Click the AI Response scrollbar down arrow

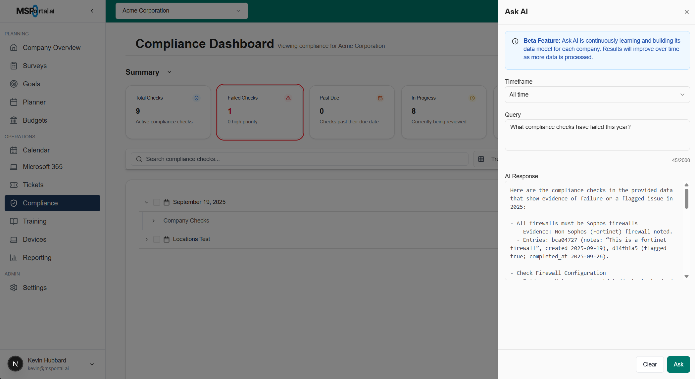click(686, 276)
